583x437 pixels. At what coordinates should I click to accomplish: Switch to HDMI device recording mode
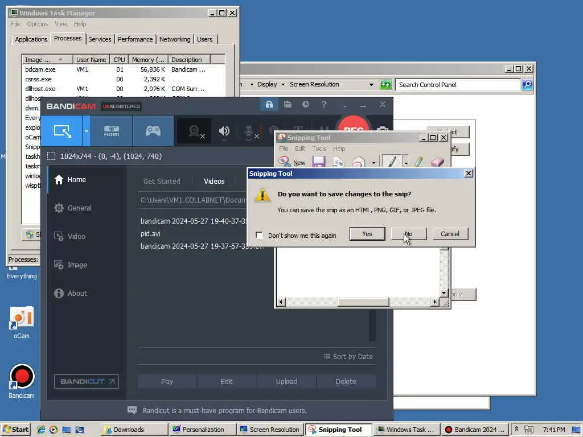coord(112,131)
